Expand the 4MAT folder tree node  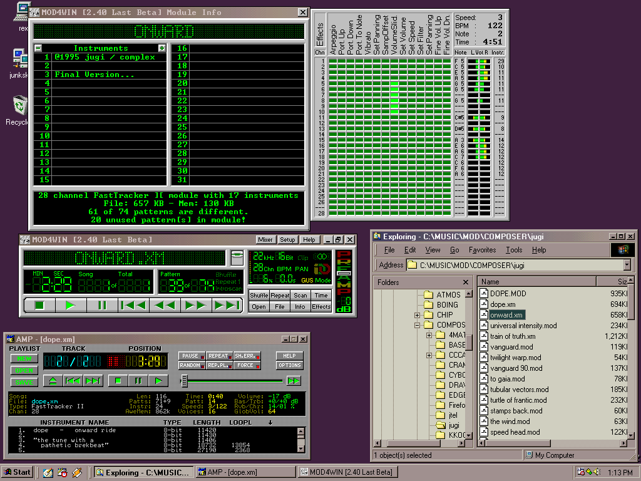click(429, 336)
